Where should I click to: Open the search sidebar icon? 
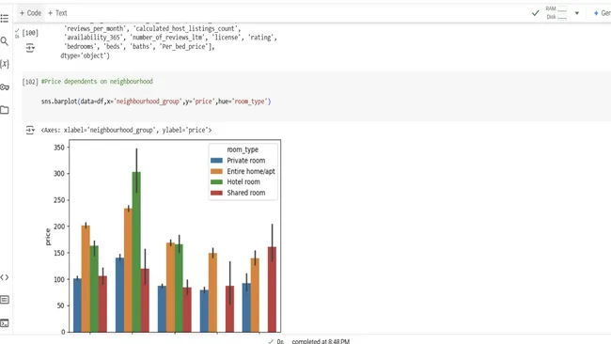pos(5,41)
